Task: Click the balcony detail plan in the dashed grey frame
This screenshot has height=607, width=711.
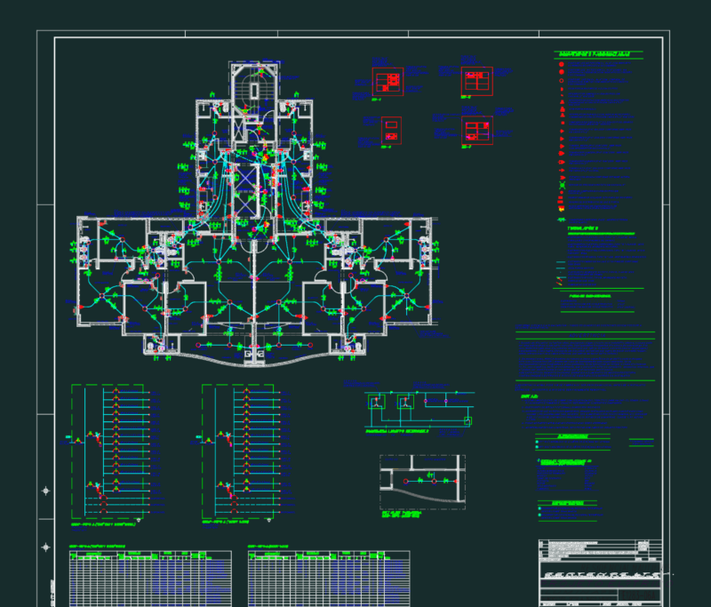Action: (423, 482)
